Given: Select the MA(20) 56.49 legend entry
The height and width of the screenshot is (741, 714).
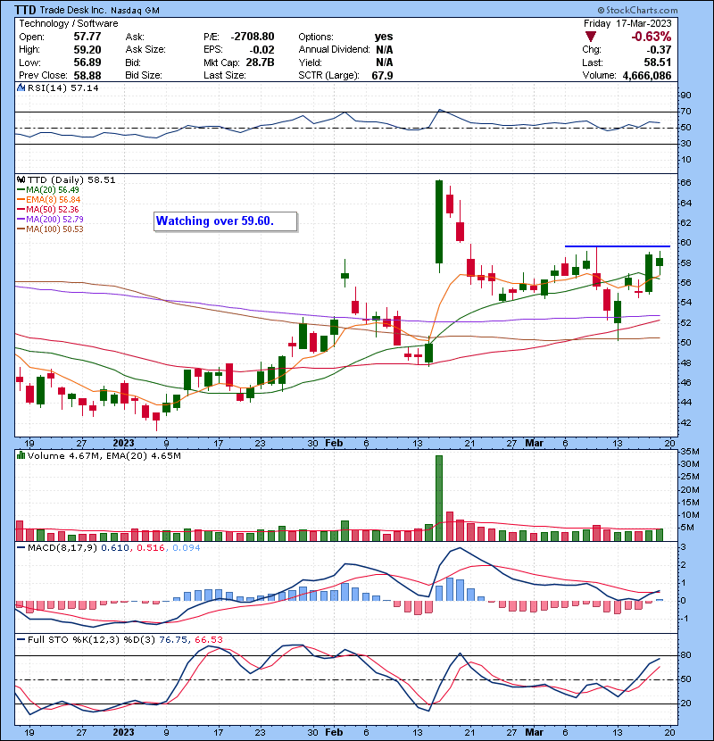Looking at the screenshot, I should point(47,190).
